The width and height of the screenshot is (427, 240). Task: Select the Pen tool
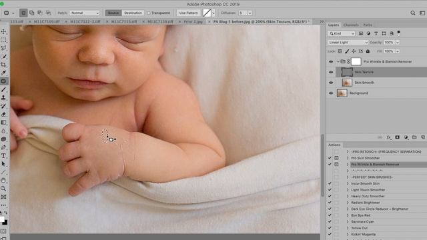pyautogui.click(x=3, y=147)
